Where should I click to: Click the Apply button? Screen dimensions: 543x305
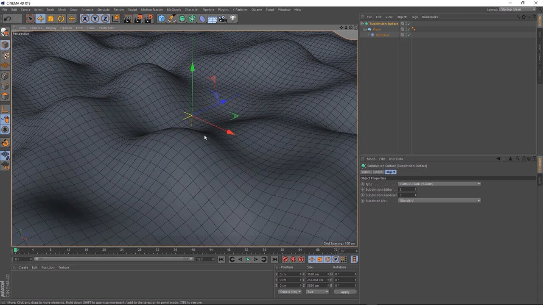point(345,292)
